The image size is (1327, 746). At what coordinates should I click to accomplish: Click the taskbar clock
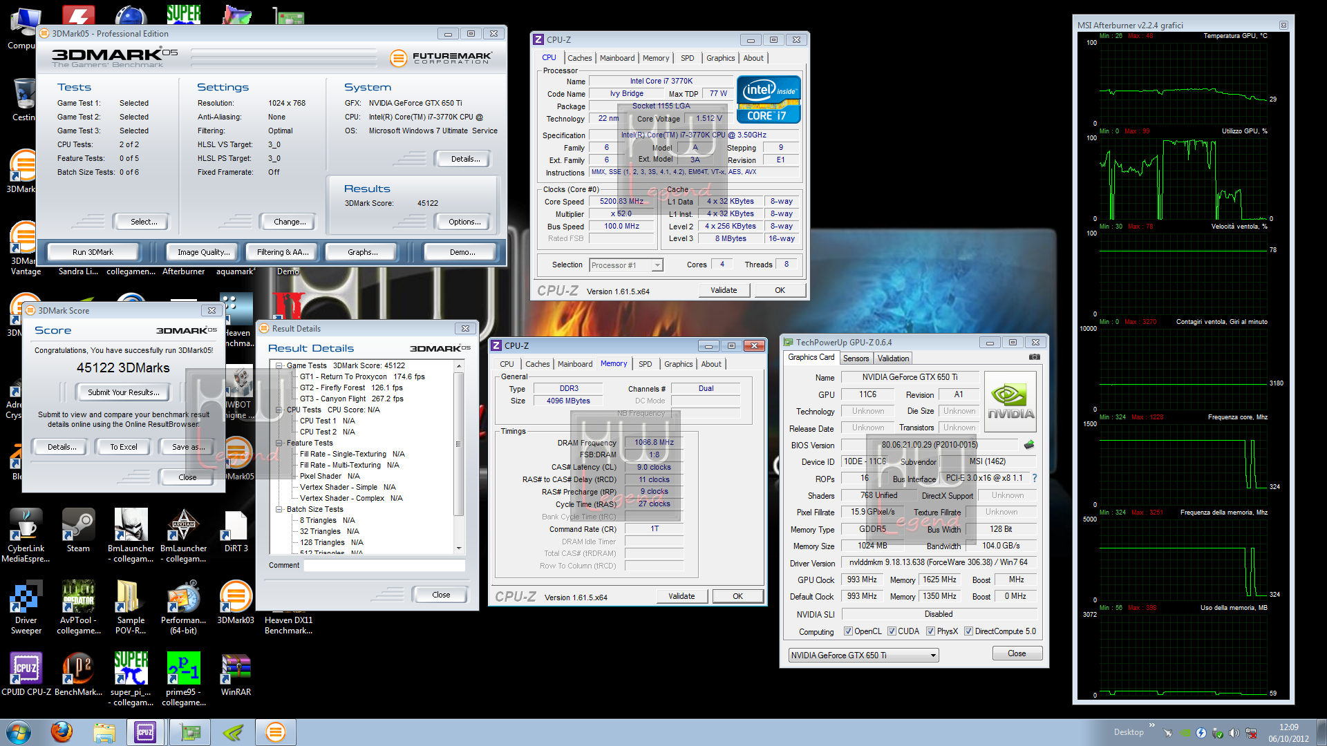(1288, 733)
